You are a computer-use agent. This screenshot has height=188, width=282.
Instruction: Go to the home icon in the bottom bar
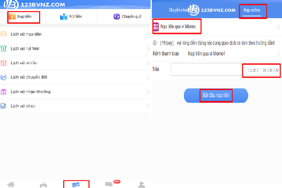click(x=11, y=185)
